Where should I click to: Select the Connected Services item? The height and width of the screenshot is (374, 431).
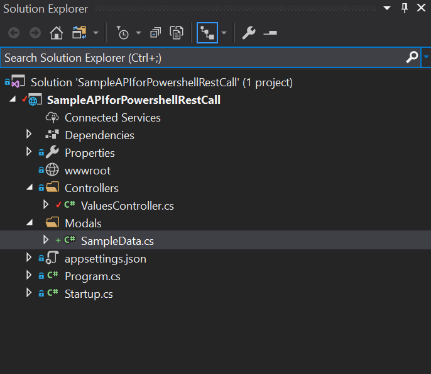(x=112, y=118)
